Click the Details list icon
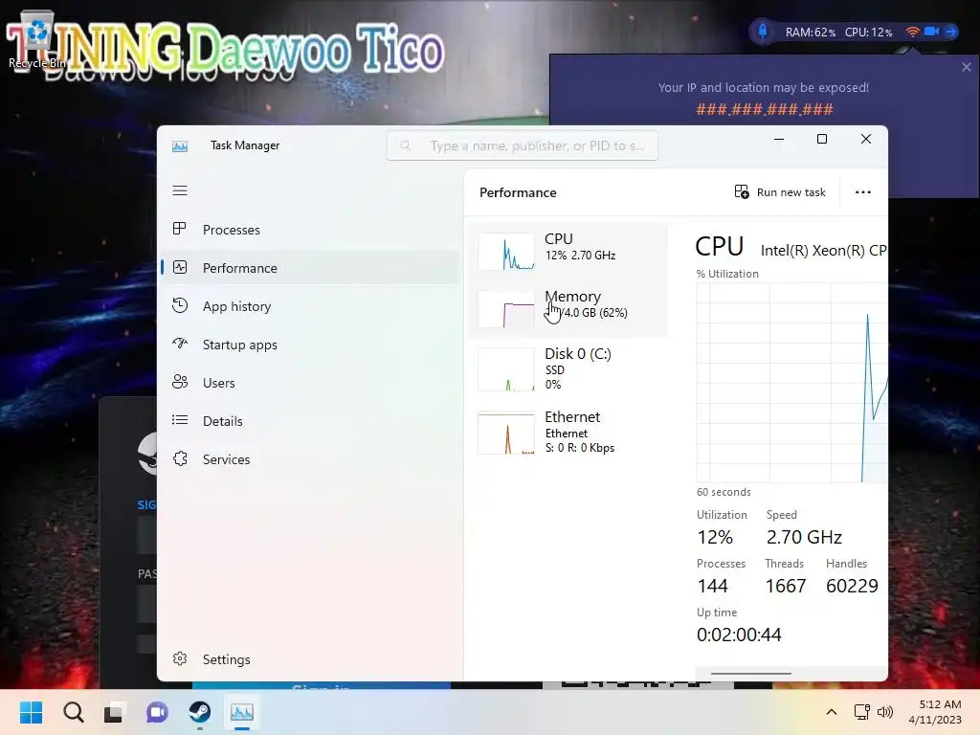 click(x=180, y=420)
